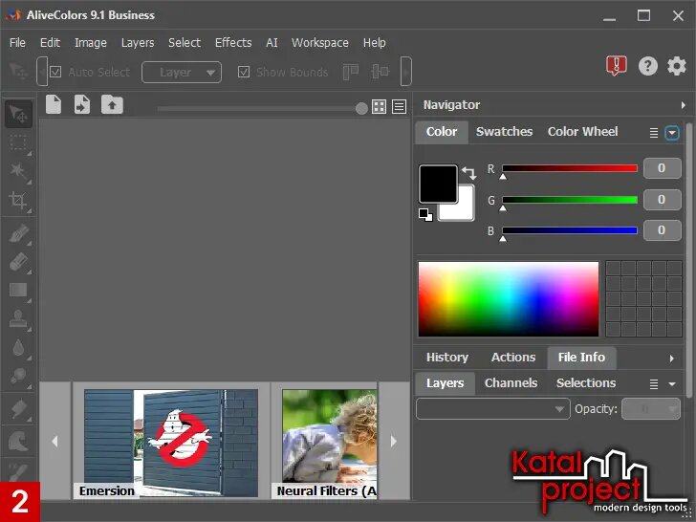This screenshot has height=522, width=696.
Task: Collapse the Layers panel arrow
Action: (x=672, y=384)
